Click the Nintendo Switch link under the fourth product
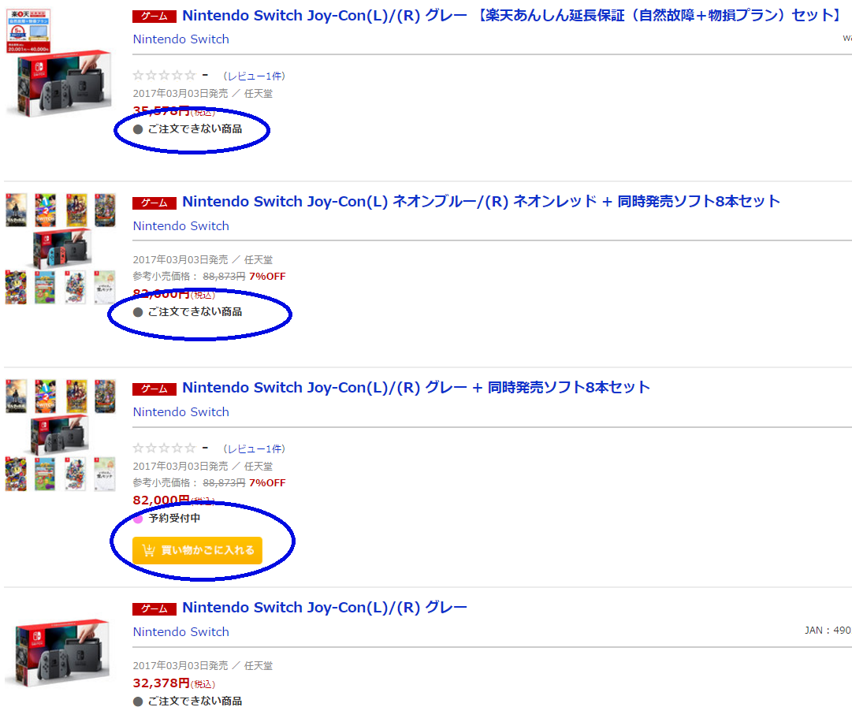852x707 pixels. 181,631
